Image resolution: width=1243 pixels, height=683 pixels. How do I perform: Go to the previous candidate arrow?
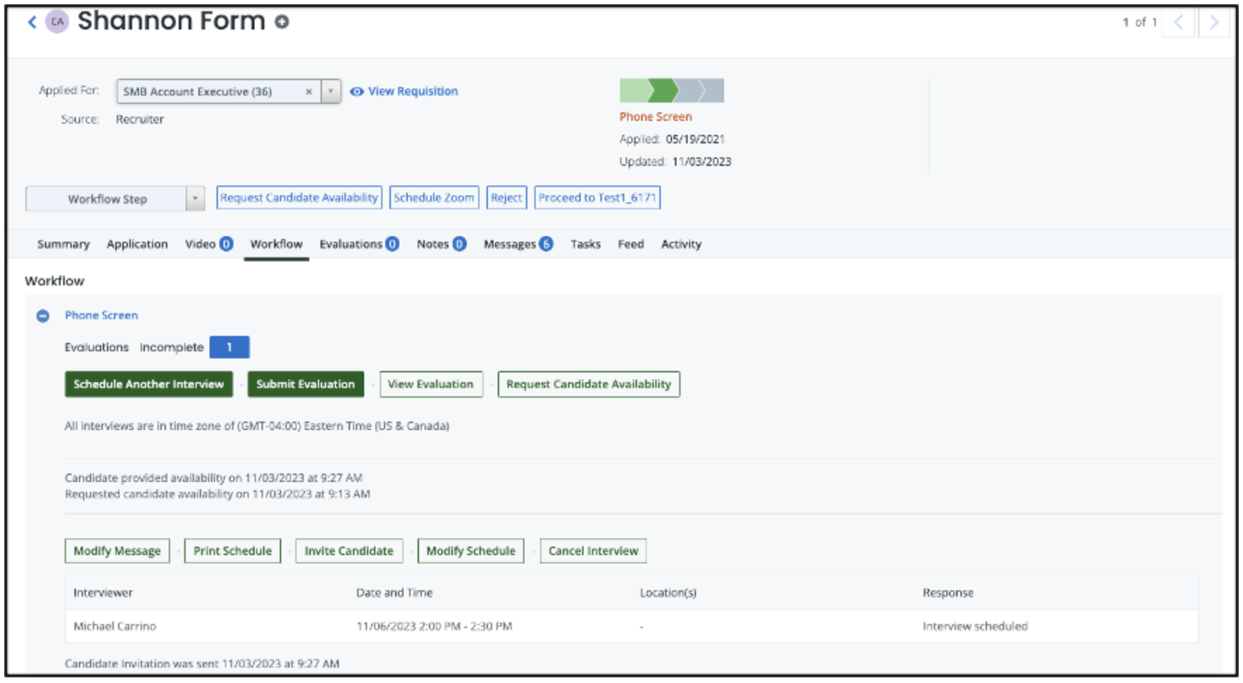click(x=1178, y=22)
